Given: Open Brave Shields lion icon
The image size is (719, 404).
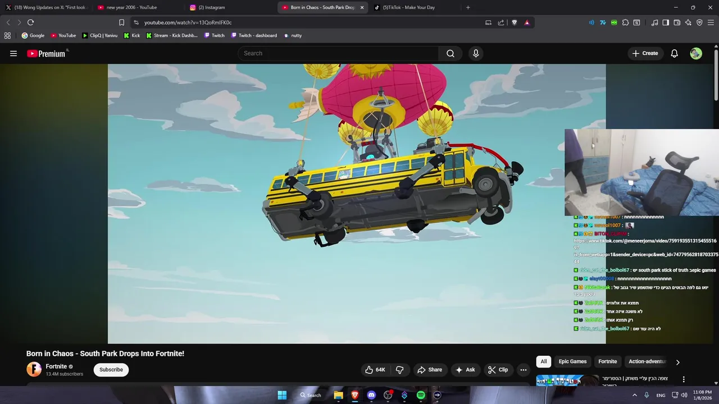Looking at the screenshot, I should coord(514,22).
